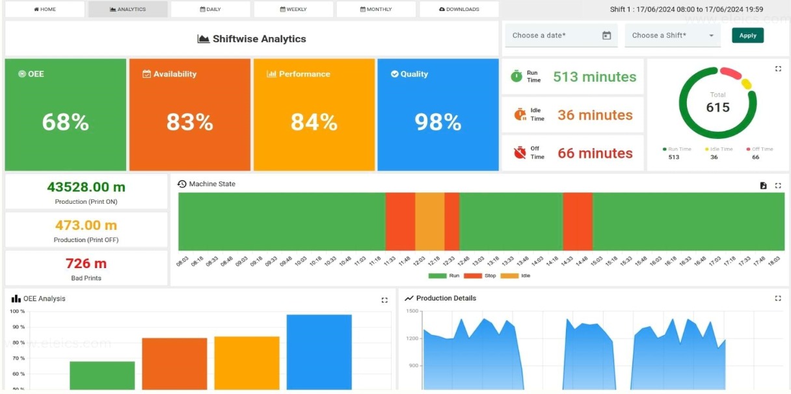The image size is (791, 394).
Task: Open the Choose a Shift dropdown
Action: click(x=673, y=36)
